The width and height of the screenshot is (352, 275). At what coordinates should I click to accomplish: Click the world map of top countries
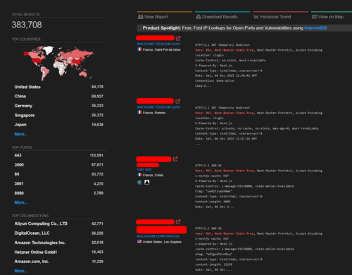[58, 63]
